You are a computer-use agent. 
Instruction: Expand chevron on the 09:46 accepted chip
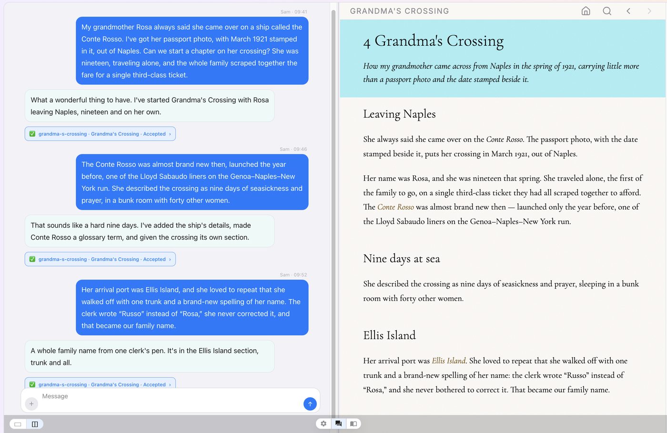(170, 259)
